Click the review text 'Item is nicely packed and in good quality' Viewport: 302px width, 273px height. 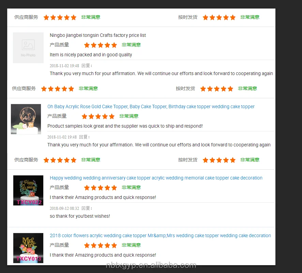[91, 55]
